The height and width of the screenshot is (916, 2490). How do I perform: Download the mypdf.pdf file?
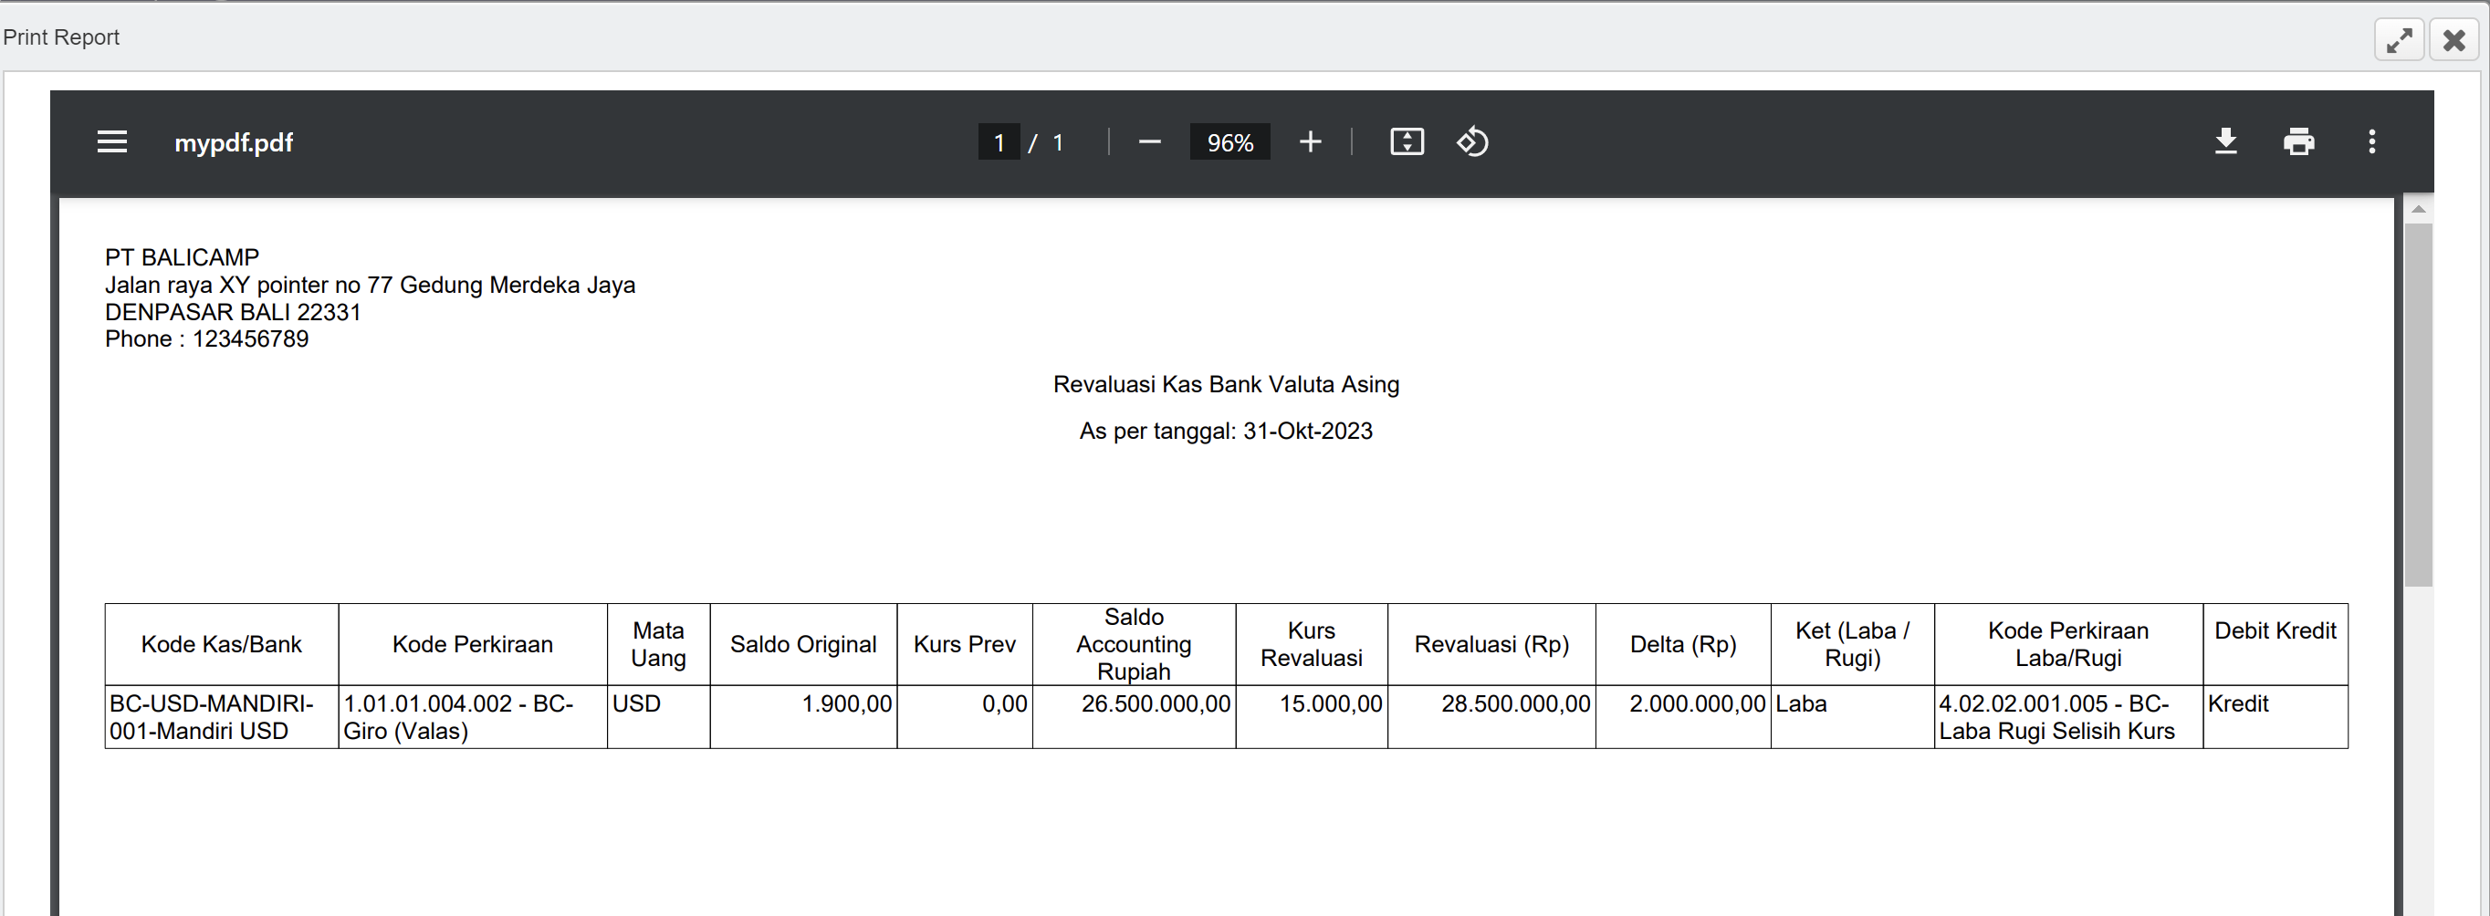(2225, 142)
